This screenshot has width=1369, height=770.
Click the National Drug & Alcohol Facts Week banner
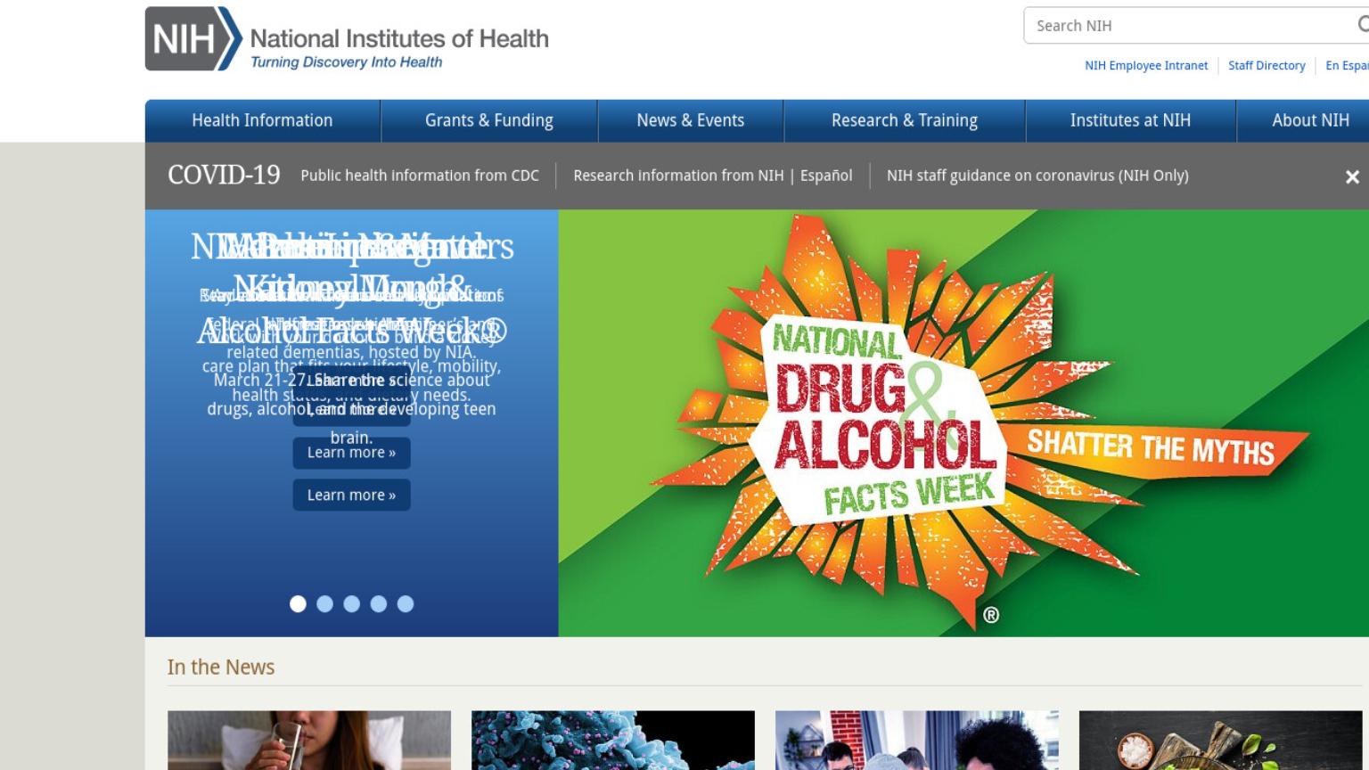pyautogui.click(x=963, y=423)
